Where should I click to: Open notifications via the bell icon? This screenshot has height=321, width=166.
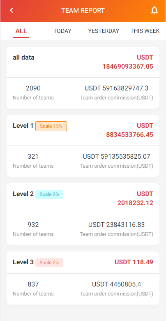[154, 10]
